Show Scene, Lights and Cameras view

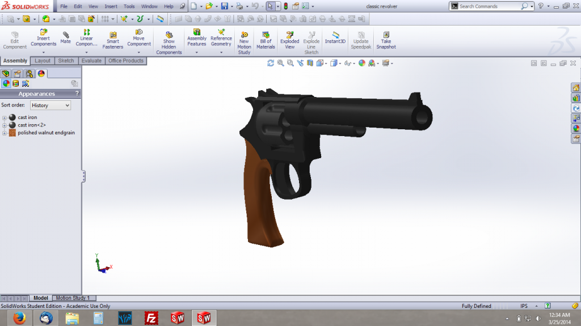pyautogui.click(x=25, y=83)
